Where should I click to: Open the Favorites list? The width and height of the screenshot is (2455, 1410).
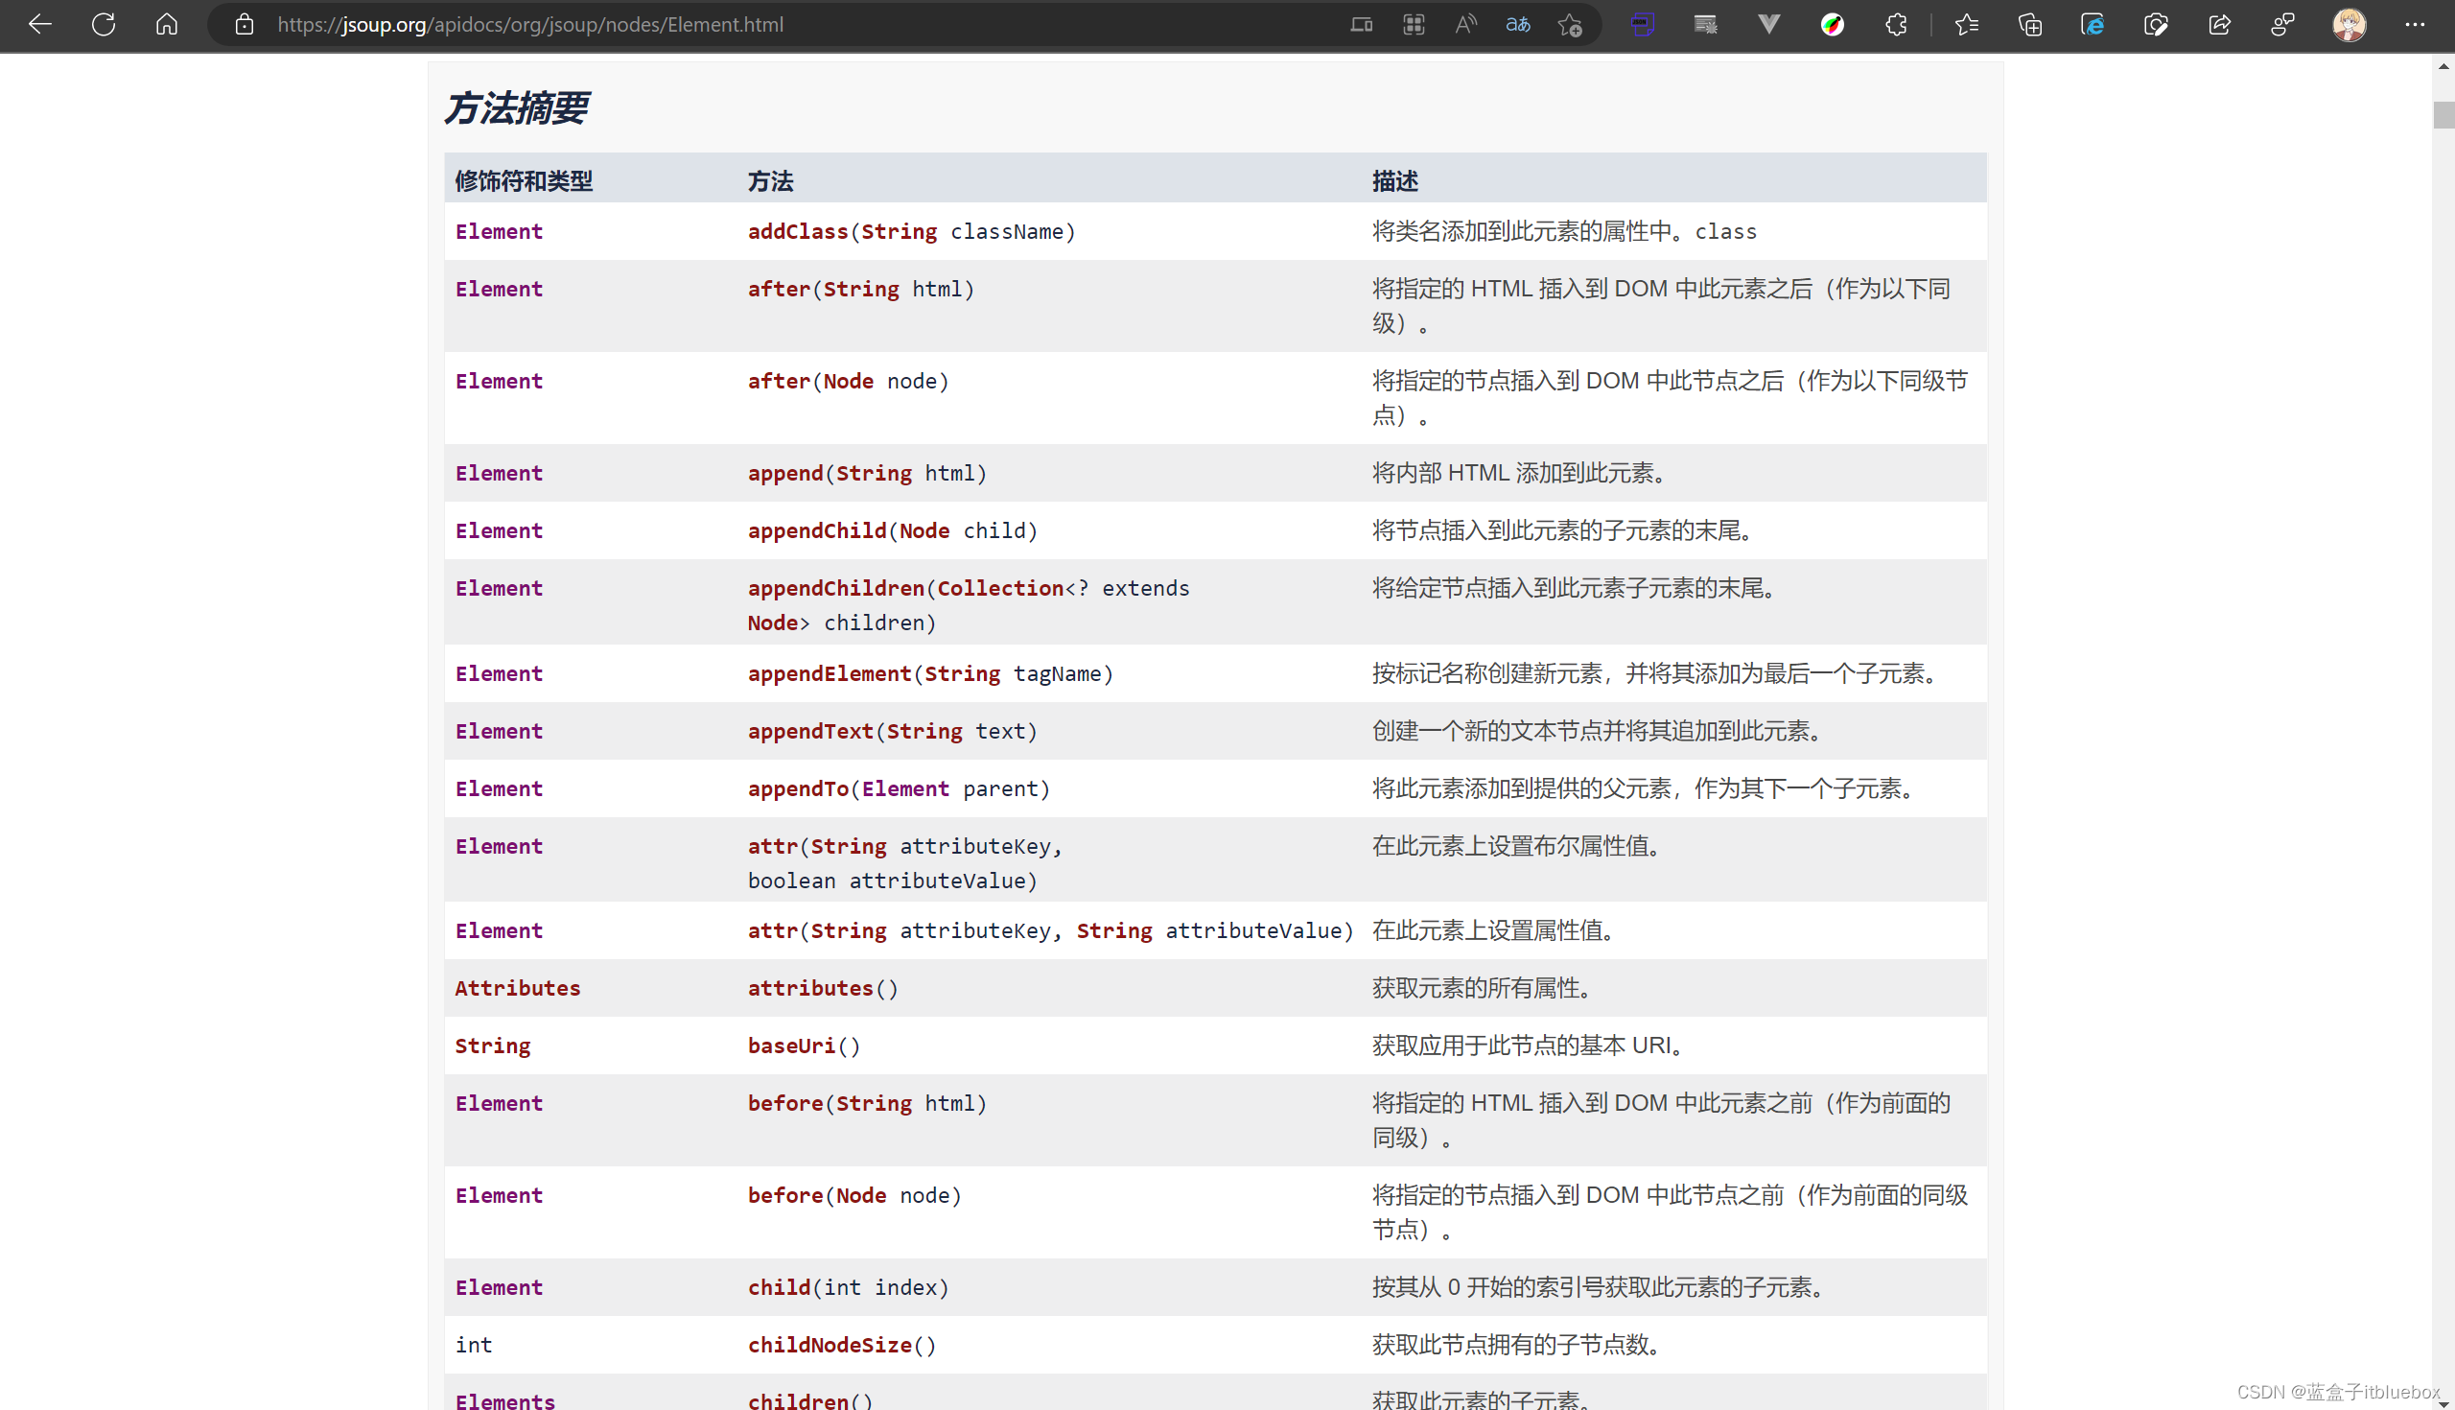1966,24
